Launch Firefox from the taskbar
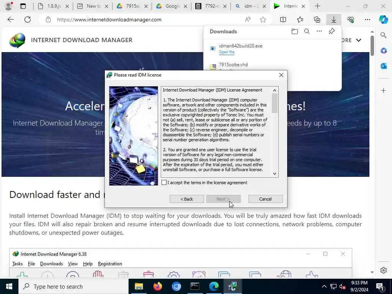 click(157, 286)
